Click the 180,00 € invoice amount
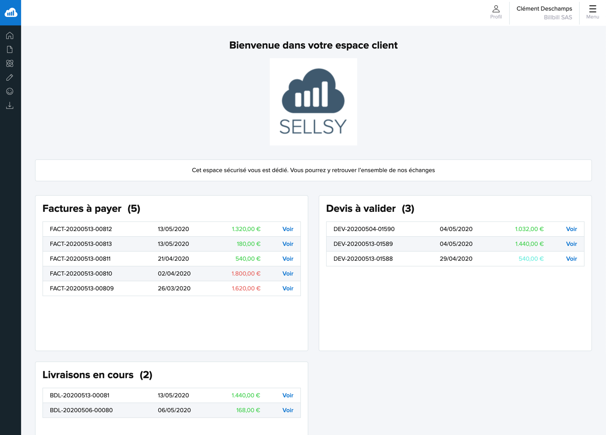 pos(249,244)
